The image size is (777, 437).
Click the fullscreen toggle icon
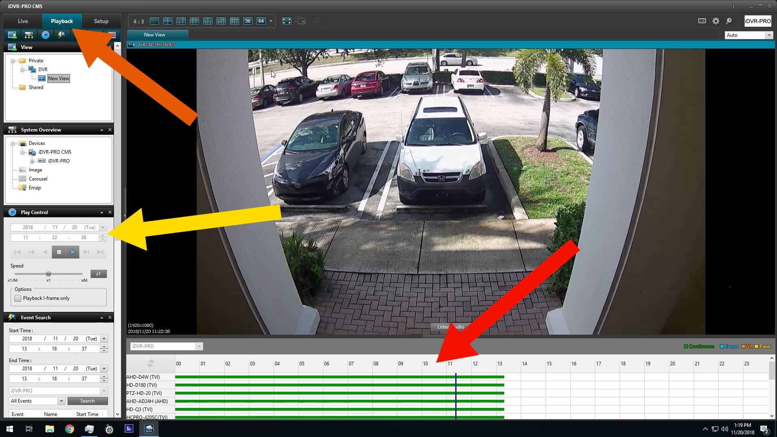287,21
